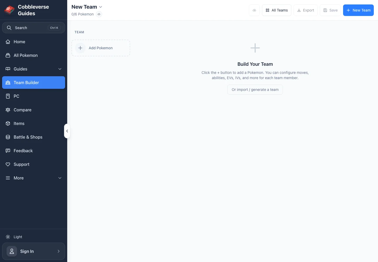
Task: Click cloud sync icon beside 0/6 Pokemon
Action: click(x=99, y=14)
